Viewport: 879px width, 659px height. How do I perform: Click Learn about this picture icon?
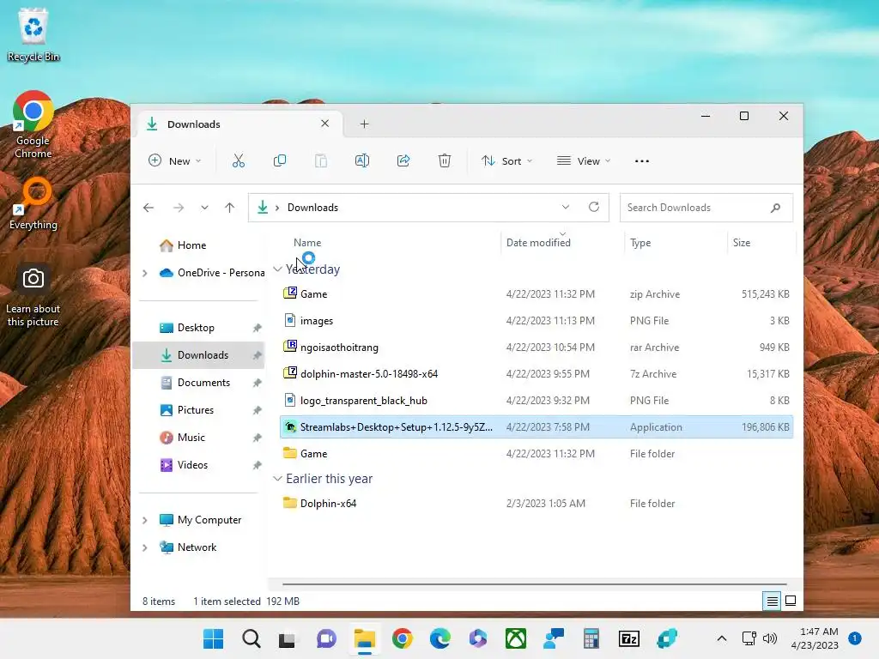(x=33, y=295)
